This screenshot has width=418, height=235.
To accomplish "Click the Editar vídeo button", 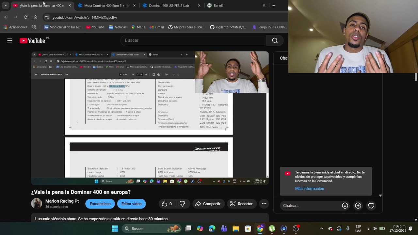I will click(131, 204).
